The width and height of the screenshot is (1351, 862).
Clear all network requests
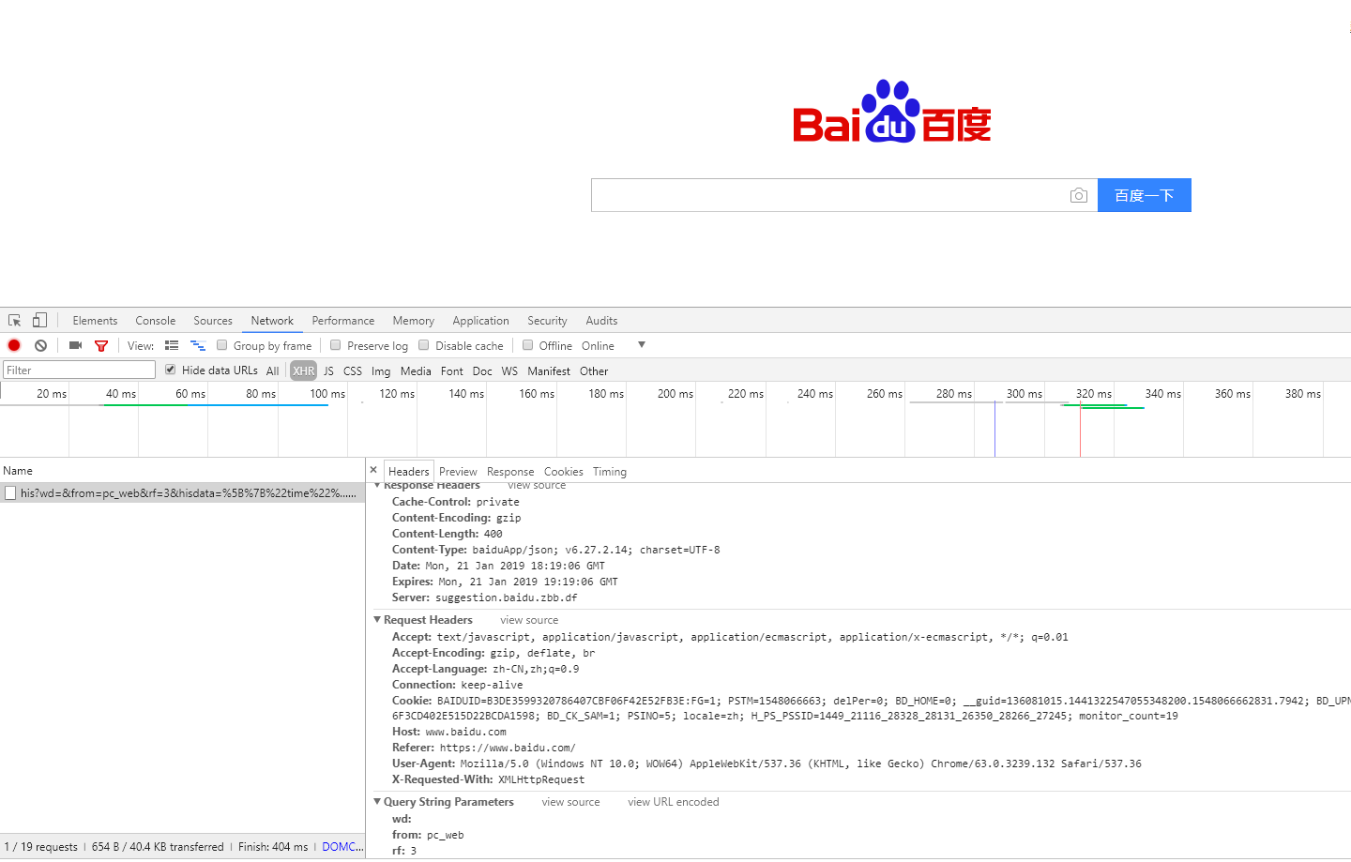40,345
